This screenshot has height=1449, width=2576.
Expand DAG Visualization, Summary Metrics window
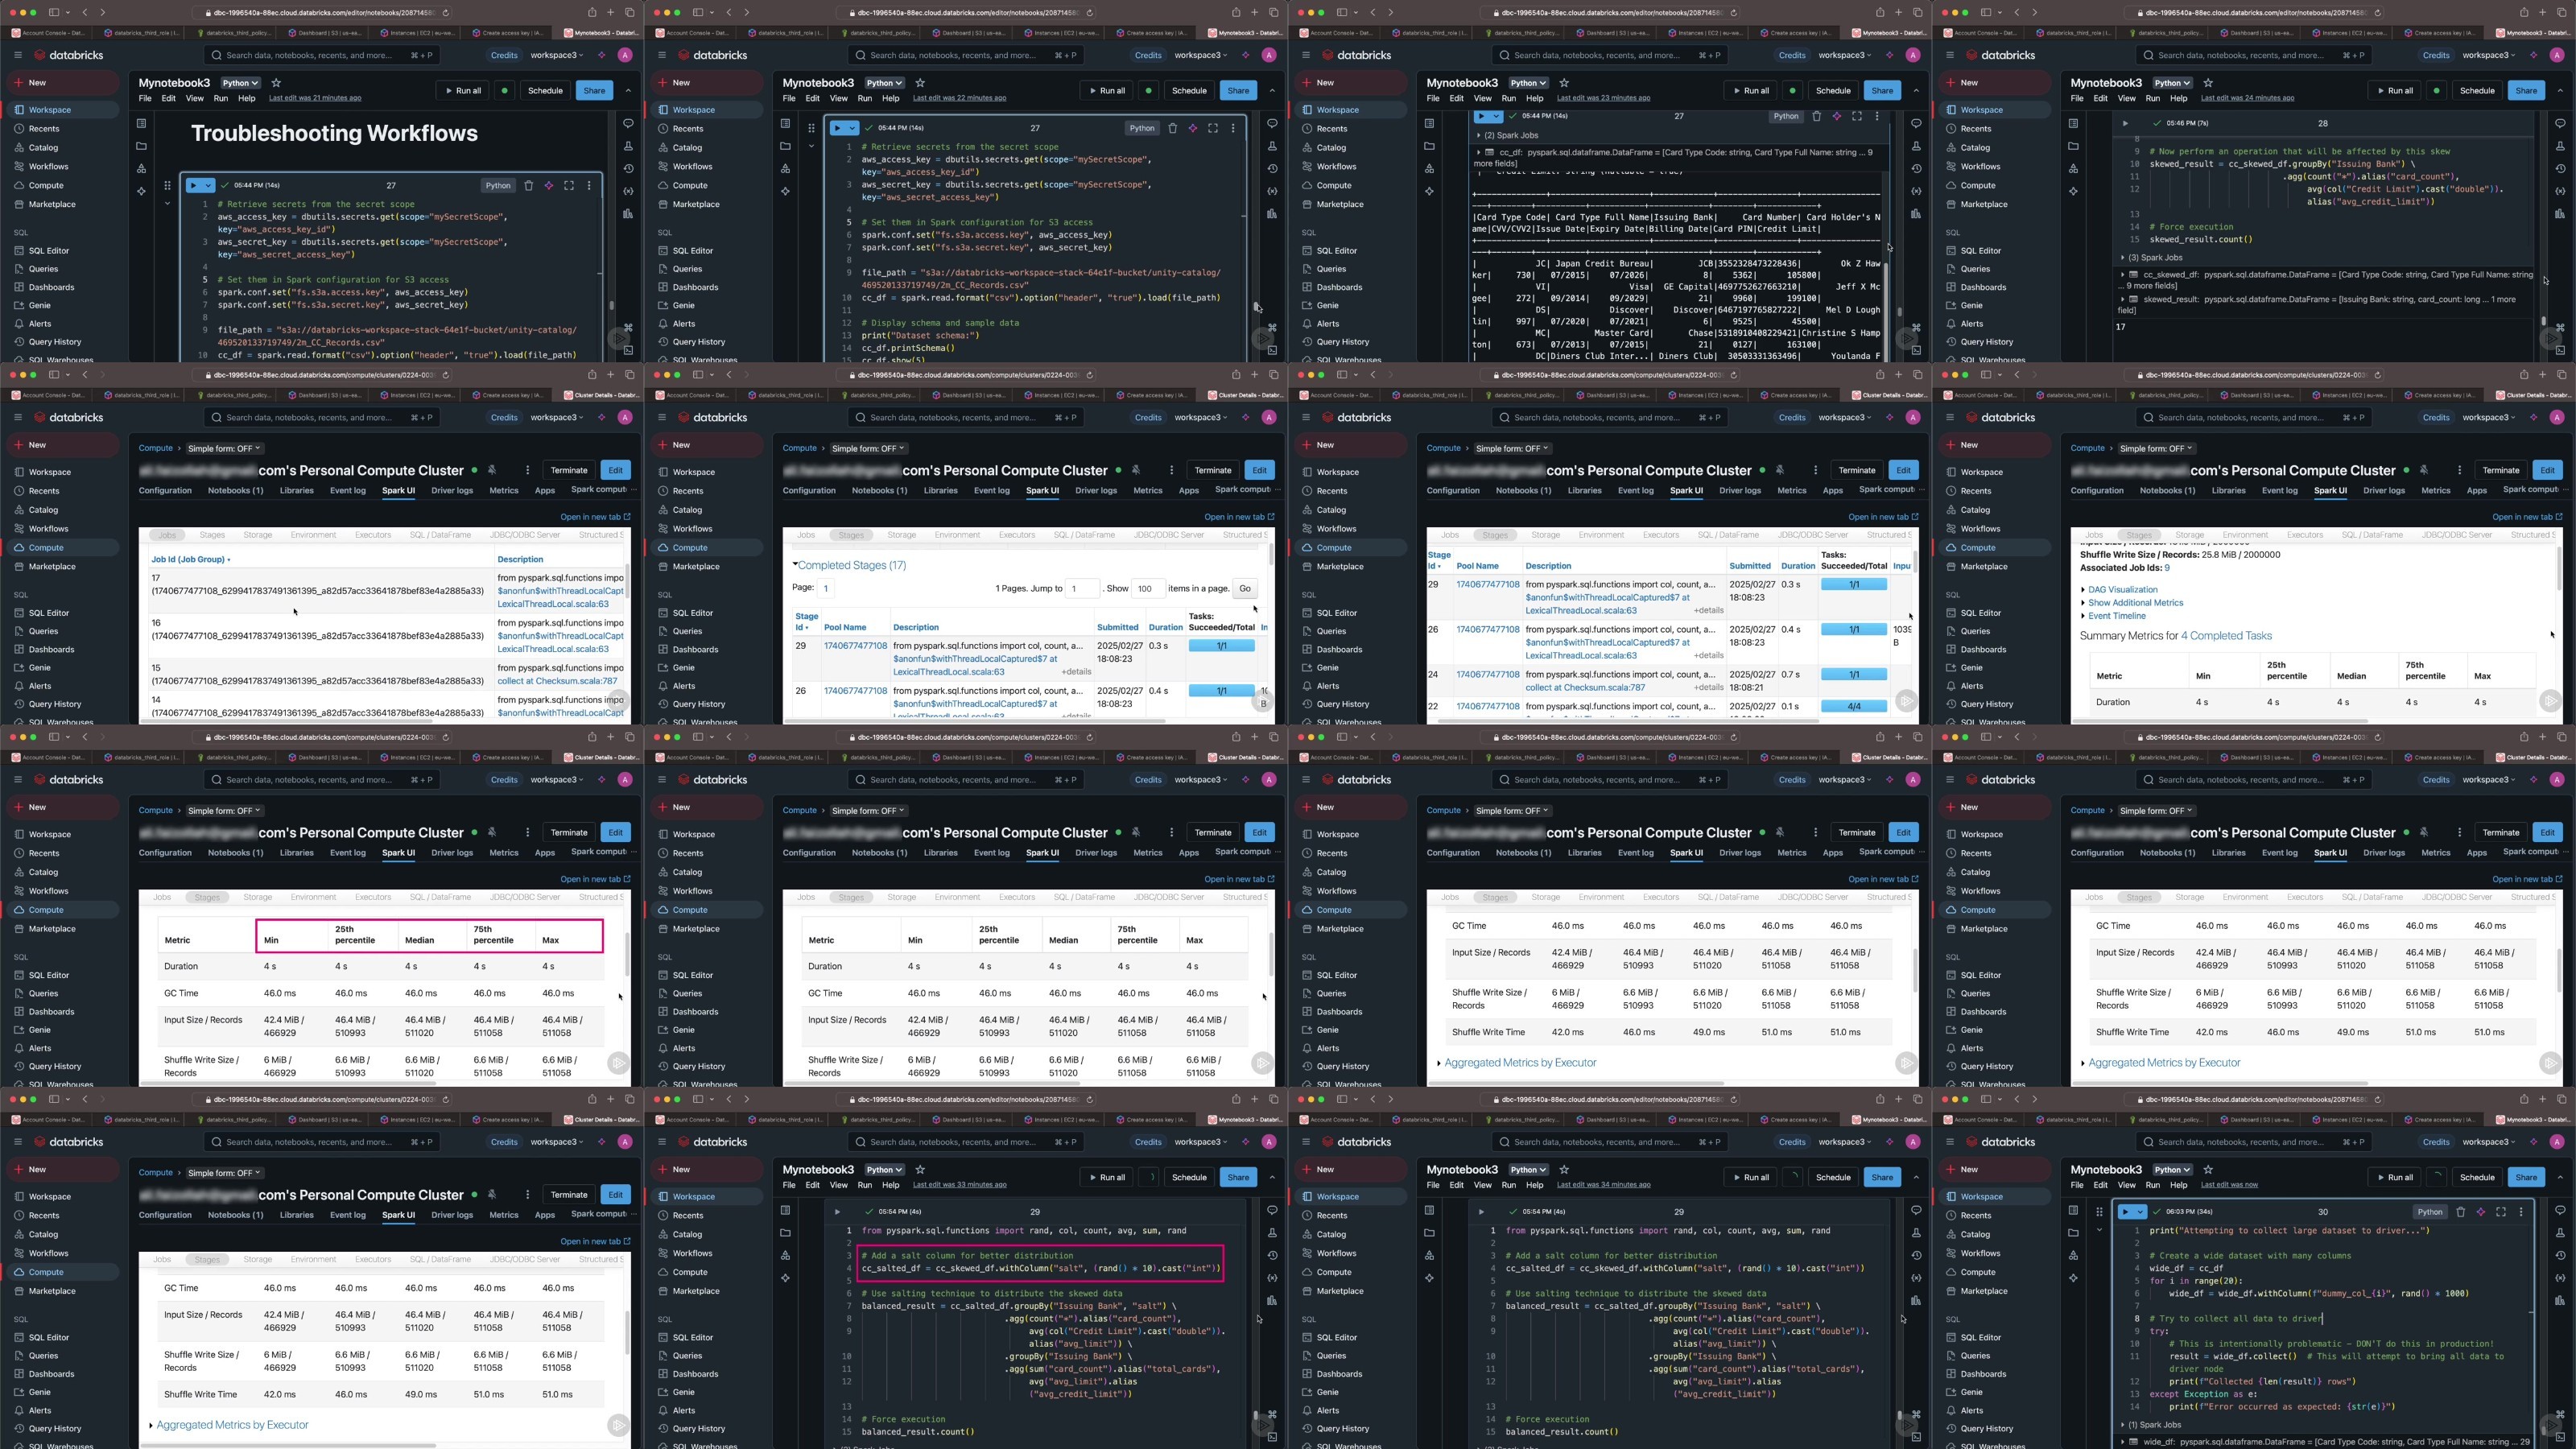click(2122, 590)
